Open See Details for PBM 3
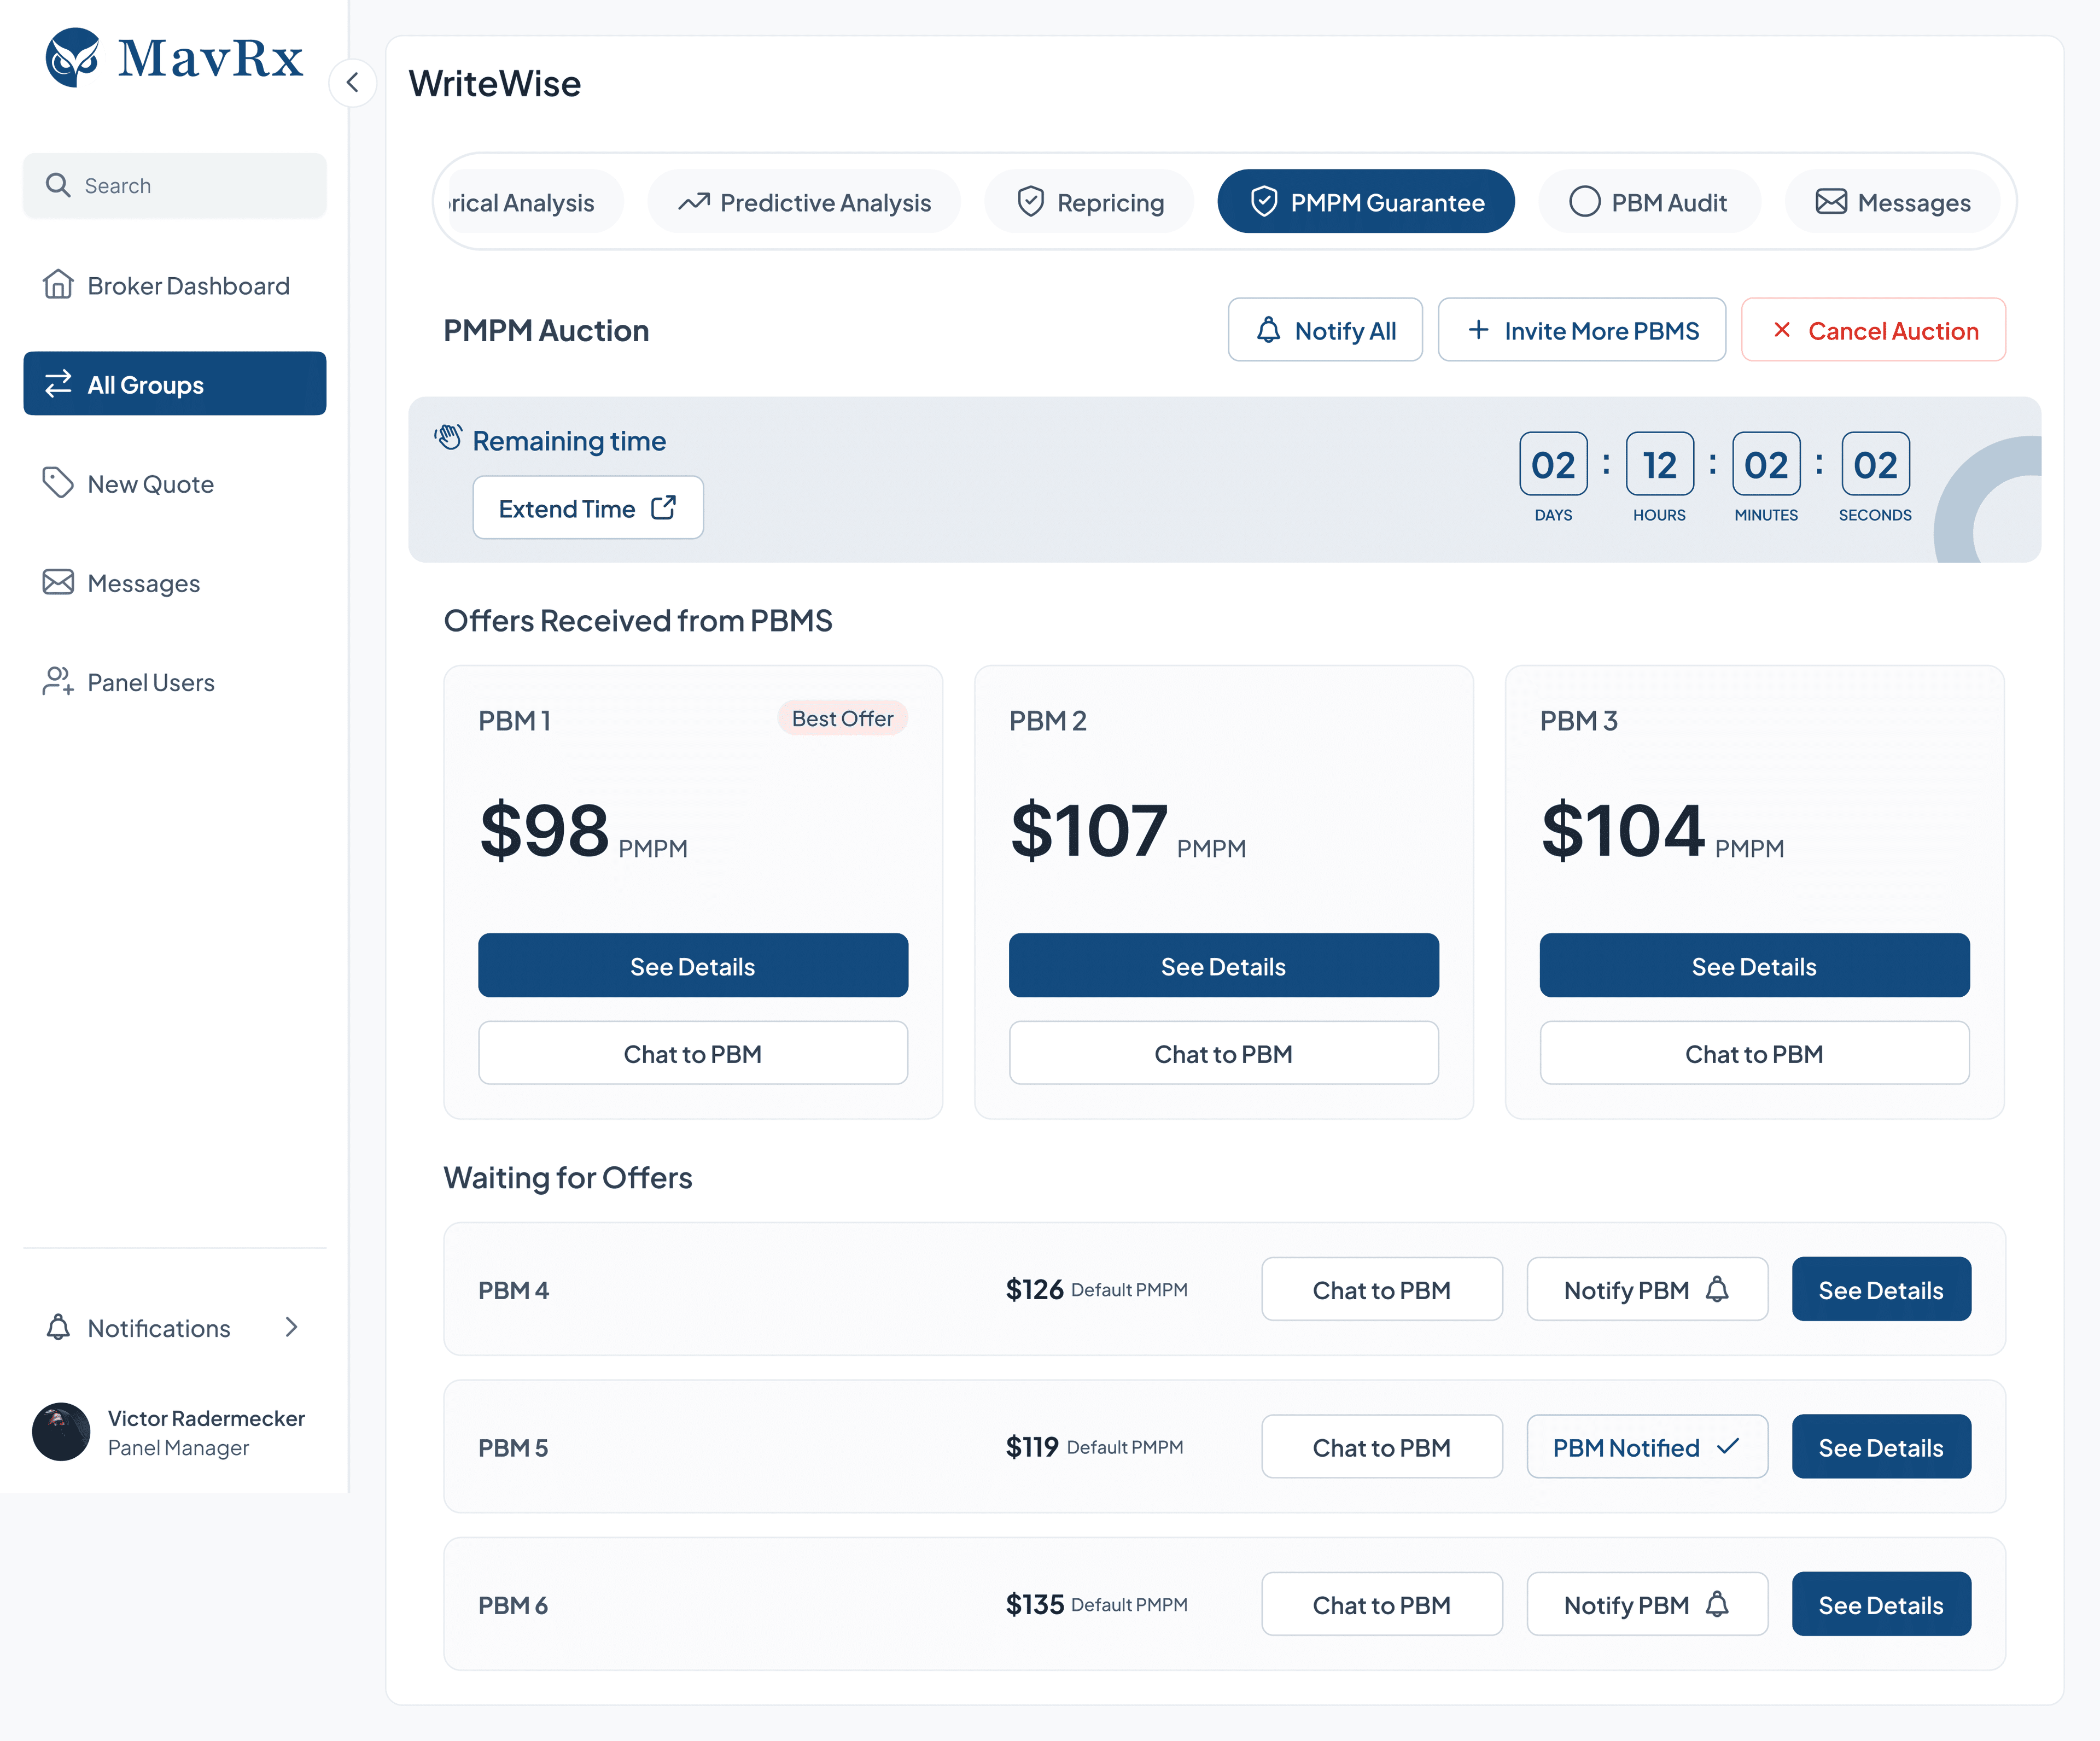The image size is (2100, 1741). 1755,965
